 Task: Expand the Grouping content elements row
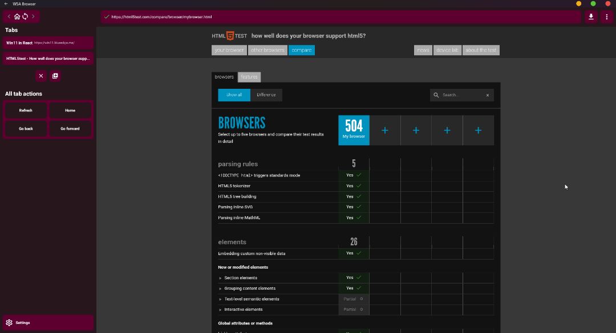tap(220, 289)
